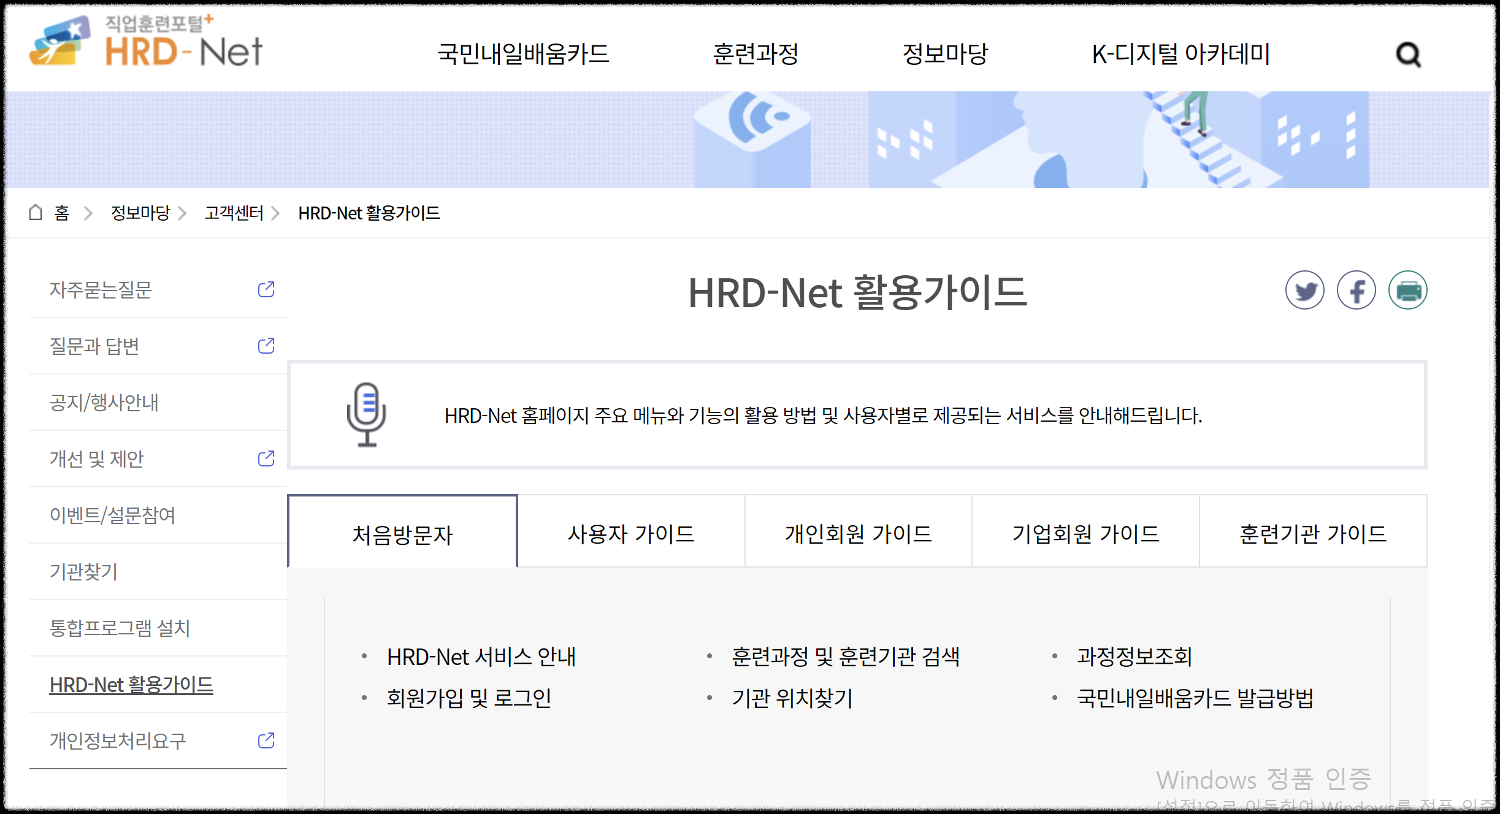Screen dimensions: 1500x814
Task: Open 훈련과정 top menu
Action: (x=756, y=54)
